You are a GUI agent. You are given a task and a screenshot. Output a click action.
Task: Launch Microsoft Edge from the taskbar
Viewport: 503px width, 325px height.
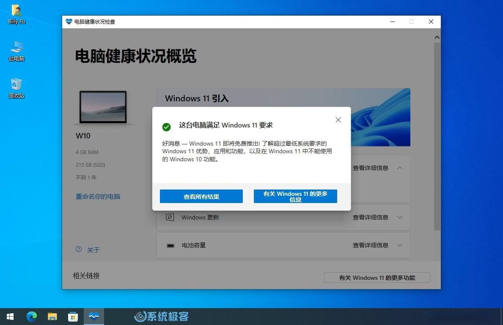[x=31, y=317]
